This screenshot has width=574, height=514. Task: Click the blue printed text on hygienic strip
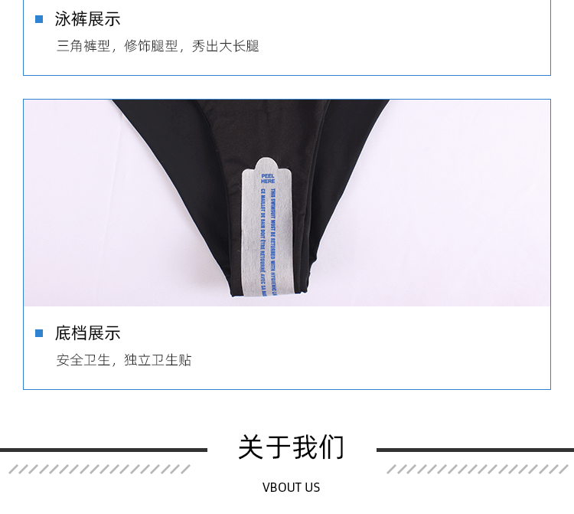268,242
